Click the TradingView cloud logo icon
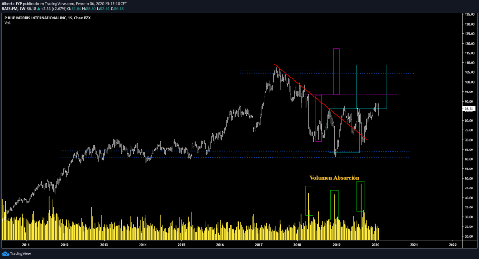This screenshot has height=259, width=479. pos(6,253)
